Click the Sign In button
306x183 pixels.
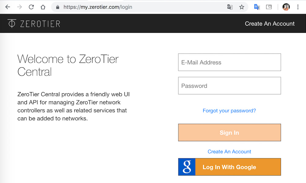tap(229, 132)
